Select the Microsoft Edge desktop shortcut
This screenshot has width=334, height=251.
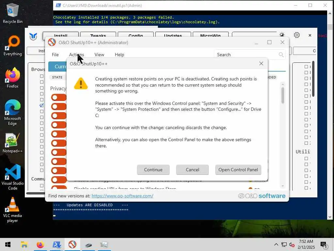coord(13,112)
